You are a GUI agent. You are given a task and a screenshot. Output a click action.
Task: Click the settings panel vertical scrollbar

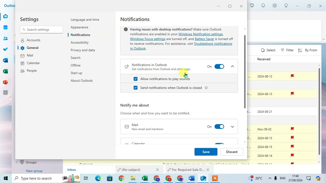tap(245, 71)
